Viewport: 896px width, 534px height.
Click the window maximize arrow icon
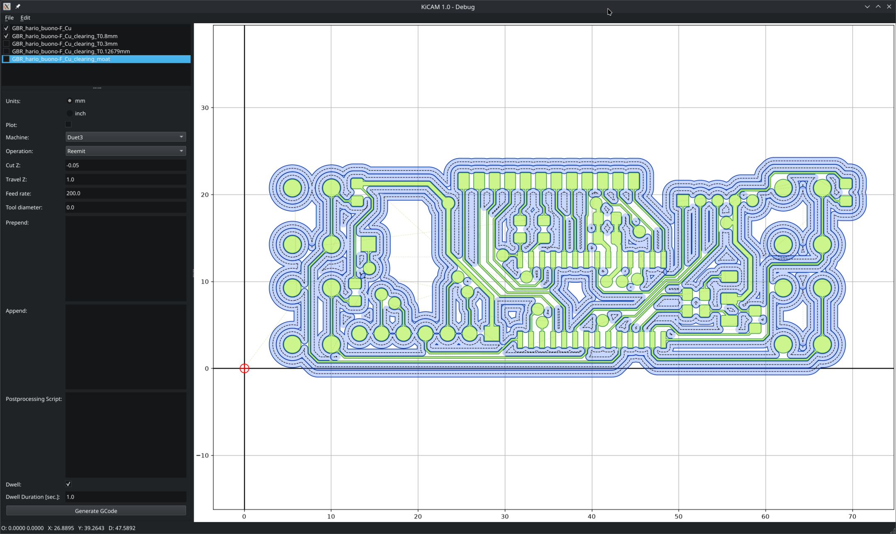[878, 7]
